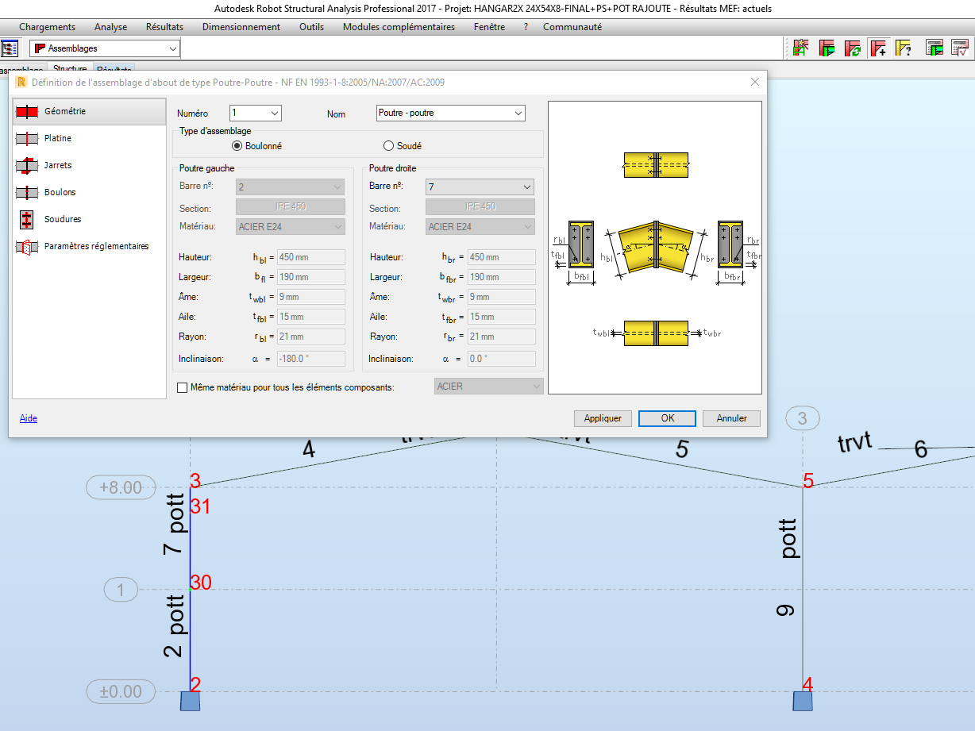Click the calculator icon with red checkmark
Screen dimensions: 975x731
pos(960,48)
